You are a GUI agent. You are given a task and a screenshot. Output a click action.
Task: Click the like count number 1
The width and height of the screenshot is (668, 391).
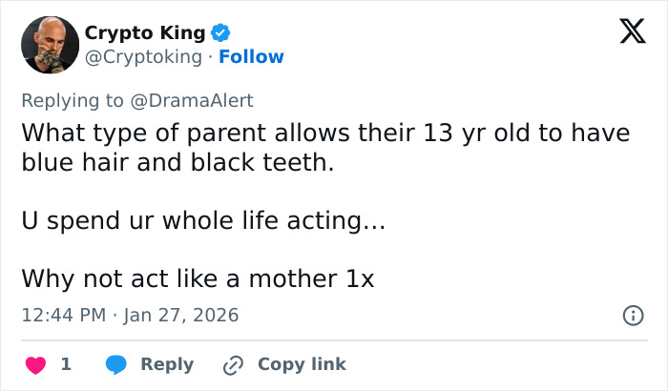[66, 364]
